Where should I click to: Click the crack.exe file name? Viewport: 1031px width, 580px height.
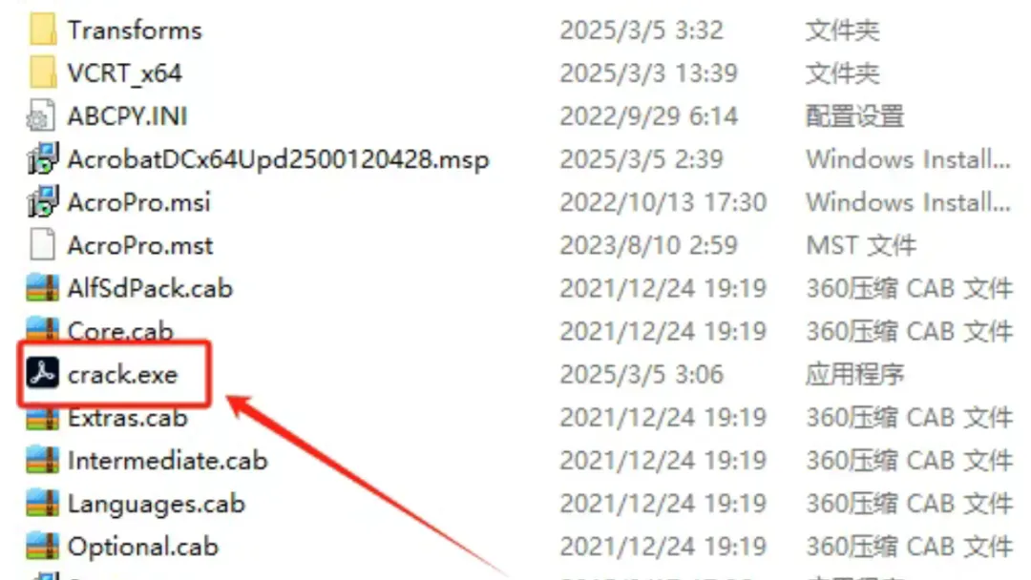click(123, 374)
